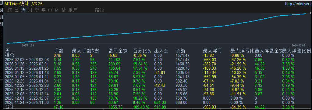
Task: Click the 手数 column header
Action: [x=58, y=51]
